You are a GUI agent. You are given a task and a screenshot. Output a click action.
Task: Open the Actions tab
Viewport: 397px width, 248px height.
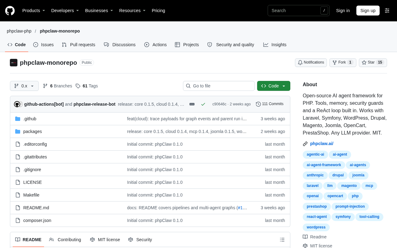coord(155,45)
